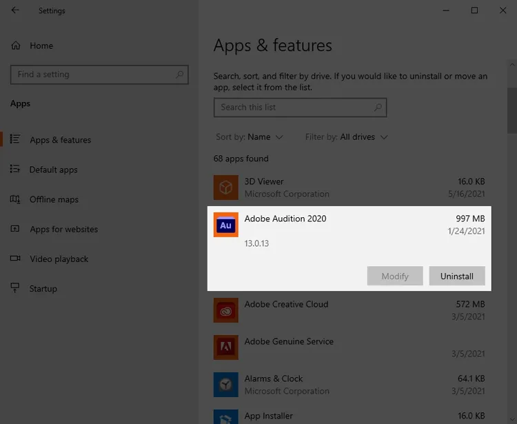Screen dimensions: 517x424
Task: Go back using the Settings back arrow
Action: click(15, 10)
